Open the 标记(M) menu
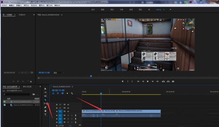Image resolution: width=219 pixels, height=127 pixels. [34, 5]
